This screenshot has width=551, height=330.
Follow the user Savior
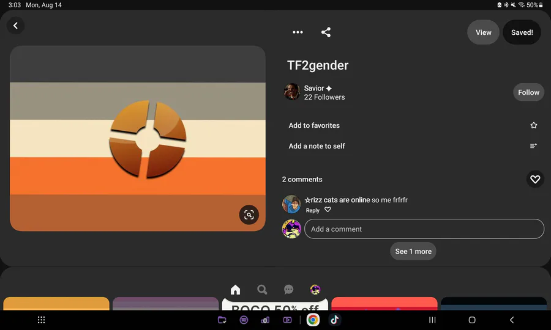(x=528, y=92)
